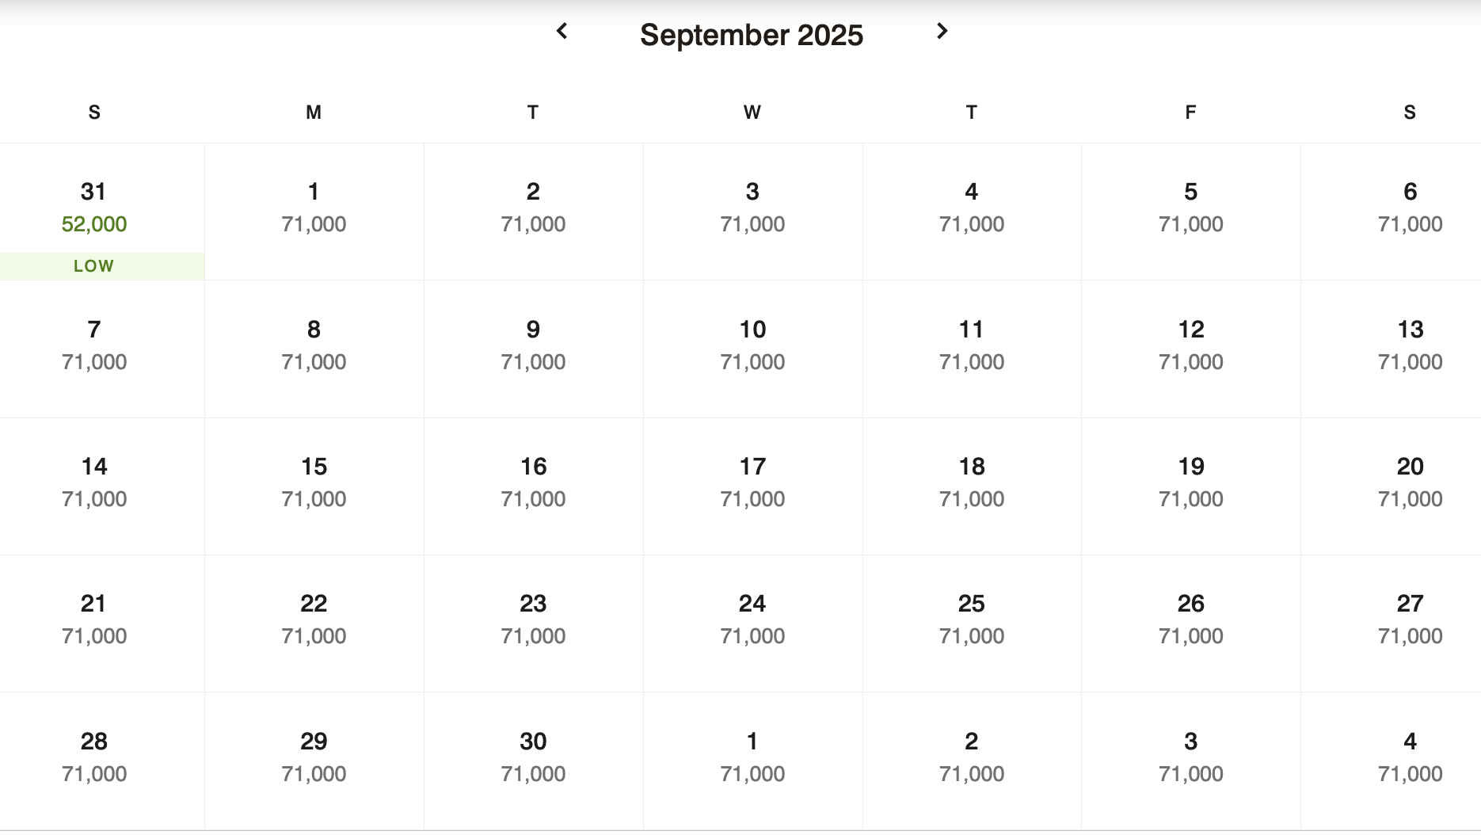Pick Friday September 19
1481x835 pixels.
1190,482
